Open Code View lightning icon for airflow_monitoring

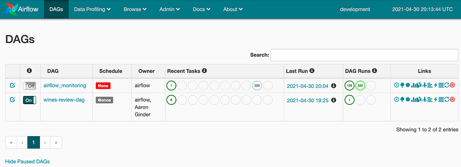pos(435,85)
